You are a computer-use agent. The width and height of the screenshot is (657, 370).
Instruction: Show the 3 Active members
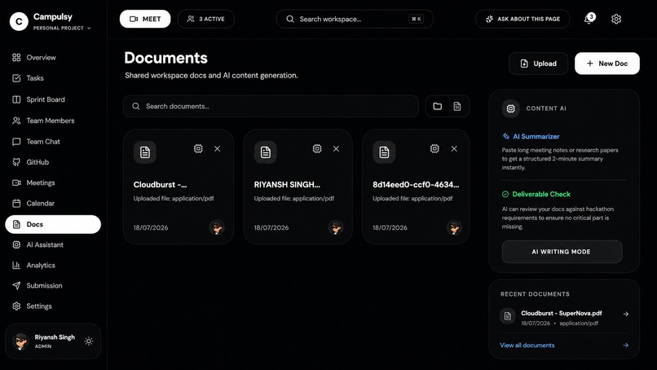205,19
